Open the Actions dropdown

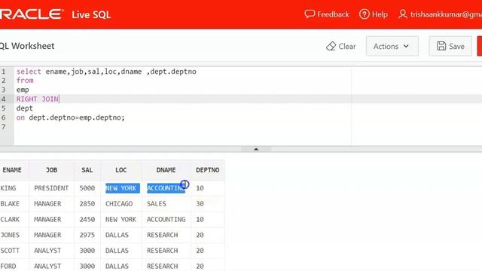(392, 46)
